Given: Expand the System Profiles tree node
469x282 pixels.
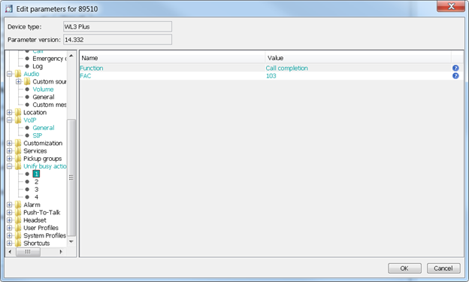Looking at the screenshot, I should 10,236.
